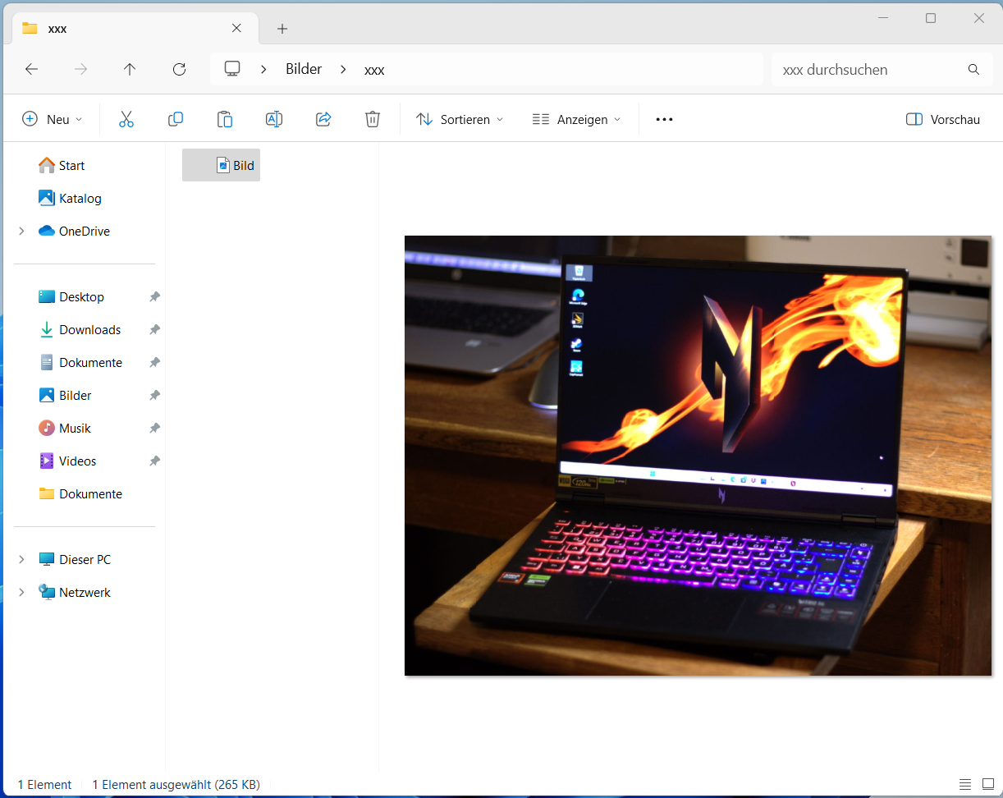Click xxx in the address breadcrumb
1003x798 pixels.
tap(374, 70)
